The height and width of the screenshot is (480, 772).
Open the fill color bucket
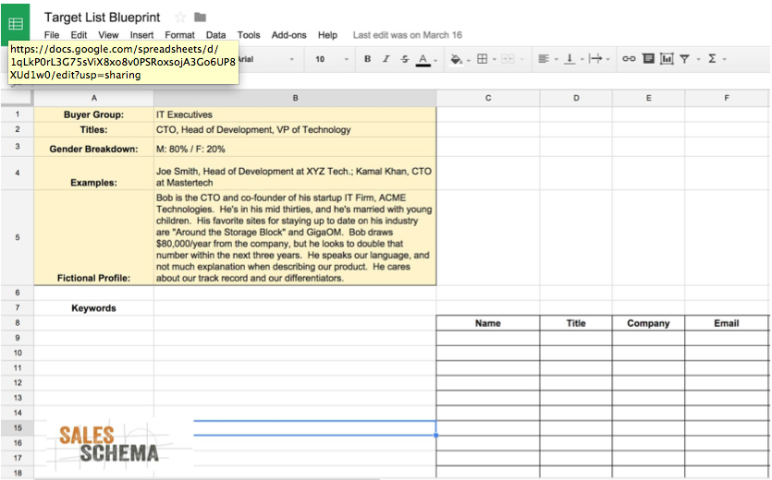click(x=456, y=59)
